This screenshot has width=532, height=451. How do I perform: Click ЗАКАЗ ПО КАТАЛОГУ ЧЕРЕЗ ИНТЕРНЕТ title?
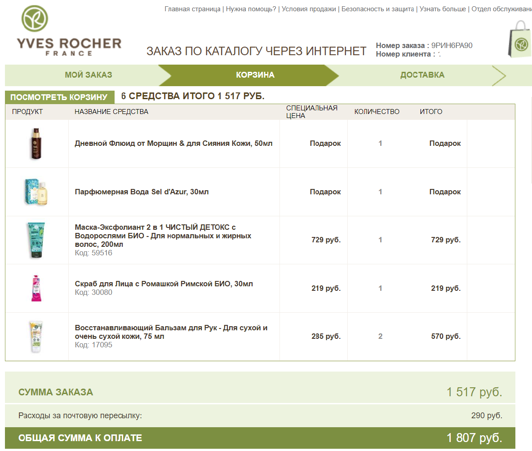pyautogui.click(x=256, y=51)
